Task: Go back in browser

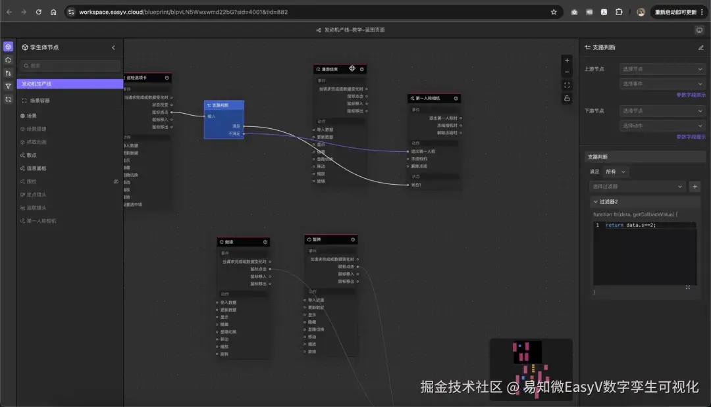Action: coord(9,12)
